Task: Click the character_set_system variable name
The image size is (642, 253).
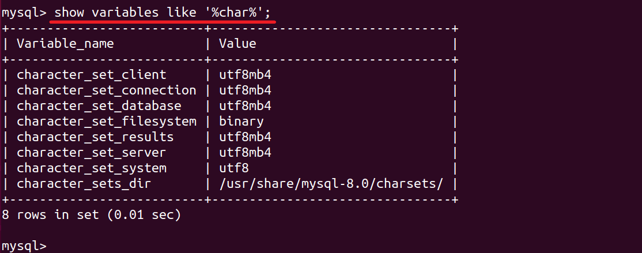Action: point(91,168)
